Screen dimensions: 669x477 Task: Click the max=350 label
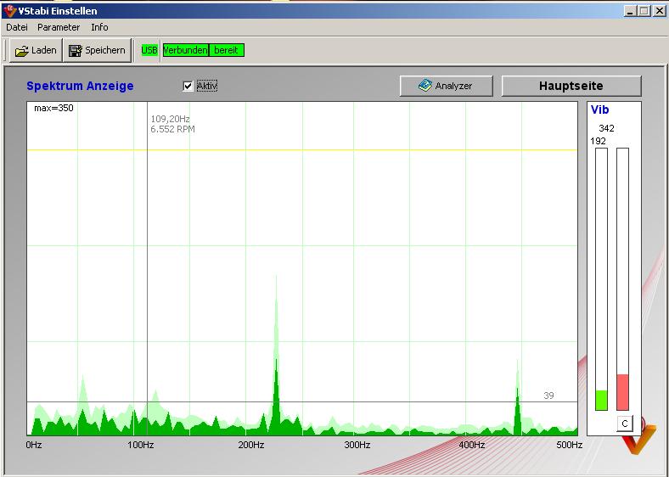53,109
